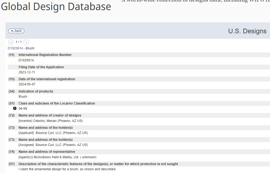
Task: Click the Locarno class value 04-99
Action: point(23,109)
